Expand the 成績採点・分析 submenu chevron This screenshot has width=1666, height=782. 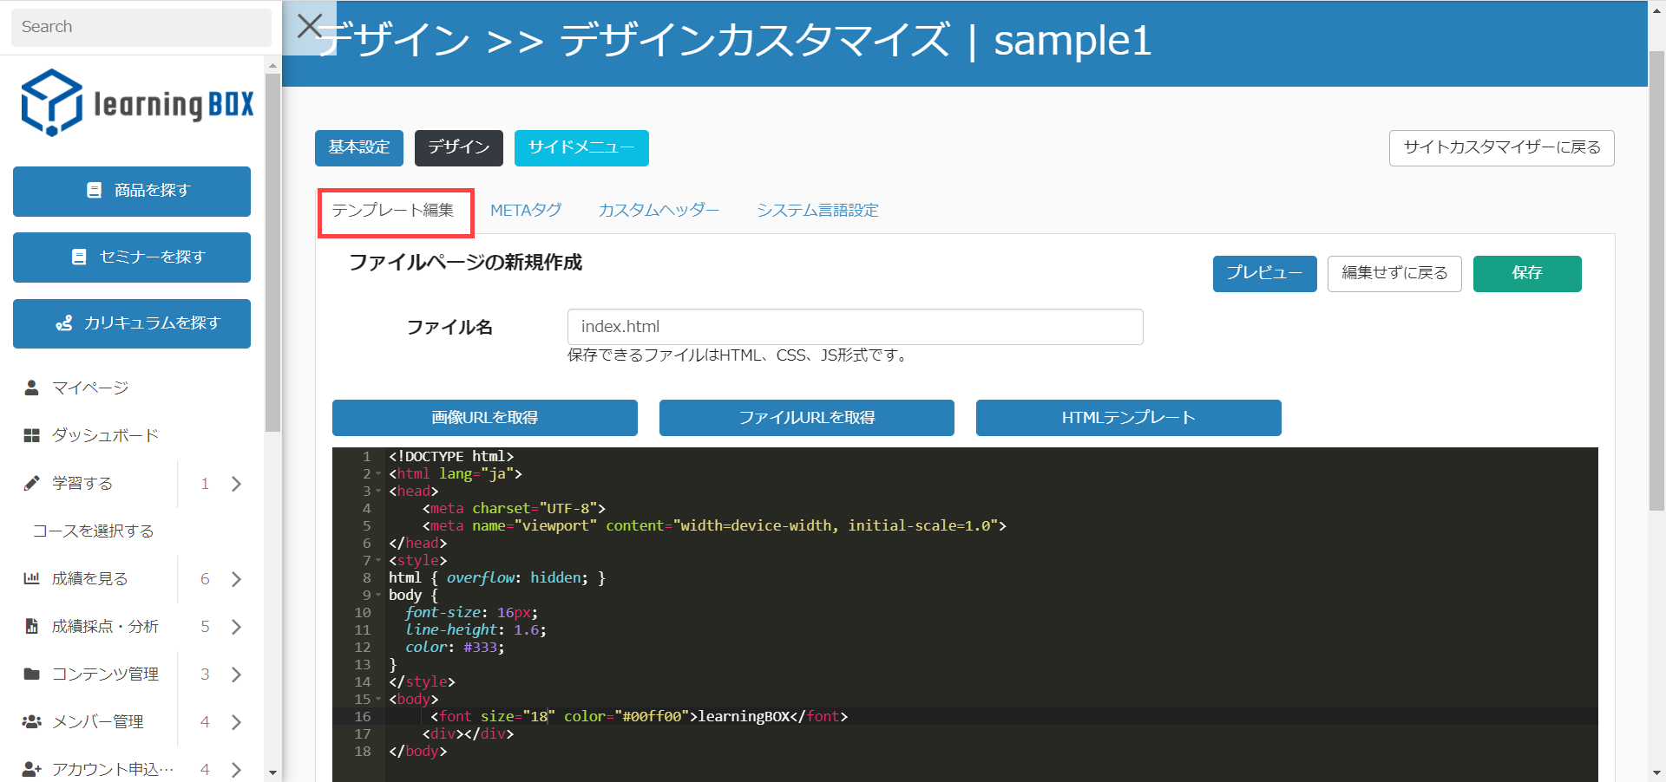click(236, 627)
